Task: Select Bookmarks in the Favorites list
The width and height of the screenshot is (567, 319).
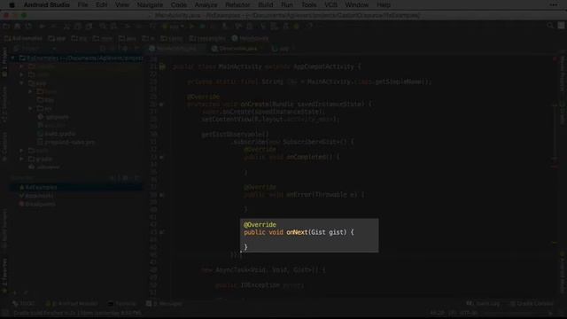Action: [36, 196]
